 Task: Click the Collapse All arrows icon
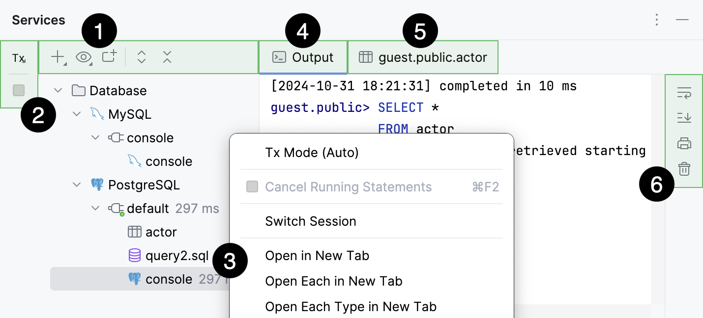[167, 57]
